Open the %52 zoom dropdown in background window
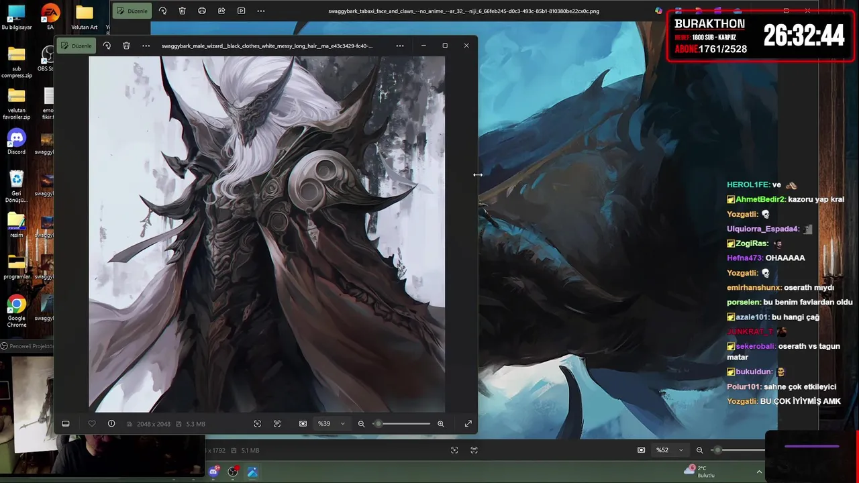 click(670, 450)
